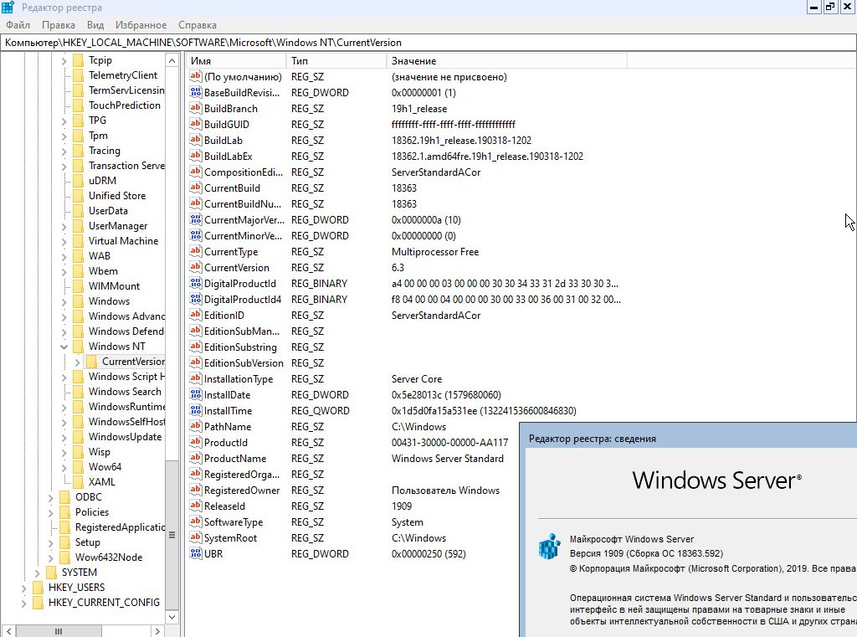Click the tree scroll down arrow
The width and height of the screenshot is (857, 637).
coord(172,617)
